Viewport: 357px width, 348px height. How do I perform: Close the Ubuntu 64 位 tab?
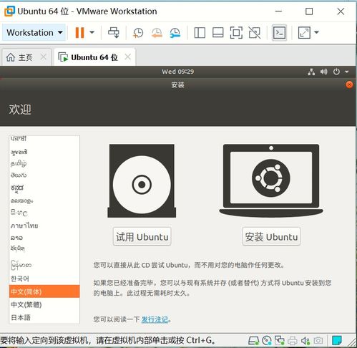pyautogui.click(x=128, y=57)
